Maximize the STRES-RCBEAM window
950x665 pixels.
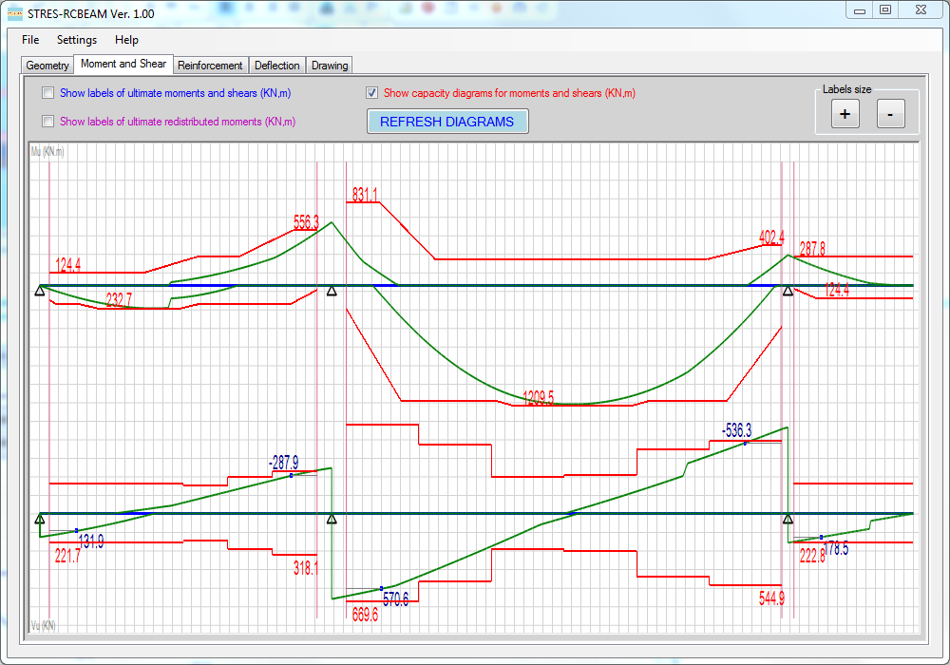pos(885,9)
